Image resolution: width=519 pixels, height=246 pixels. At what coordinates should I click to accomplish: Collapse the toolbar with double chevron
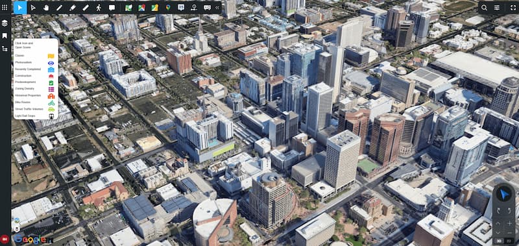coord(217,8)
